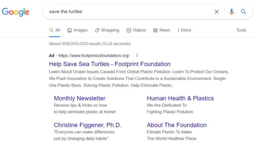Open the ad's three-dot options menu
Screen dimensions: 257x145
coord(137,55)
